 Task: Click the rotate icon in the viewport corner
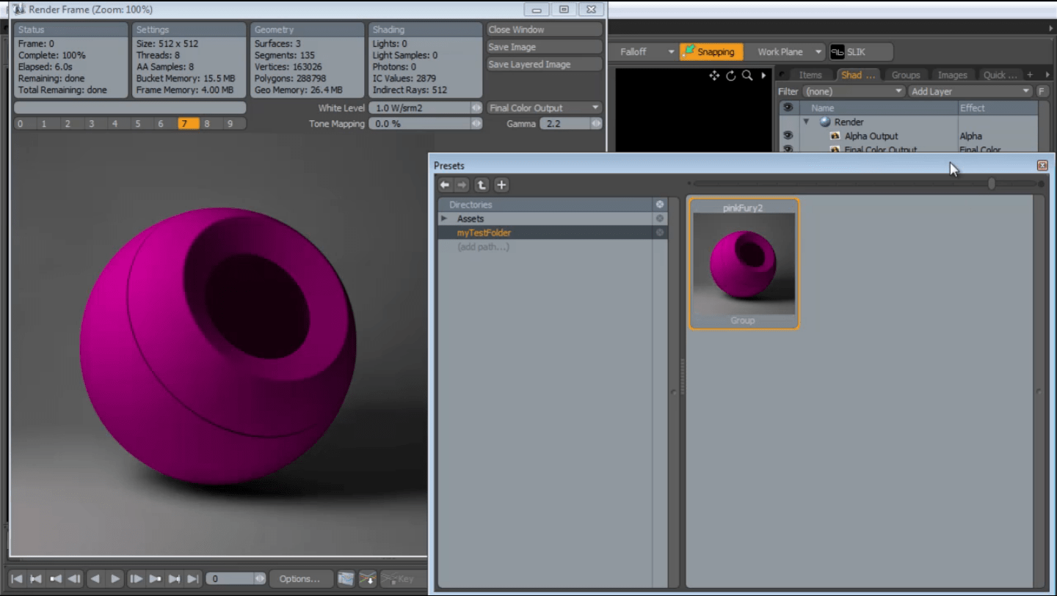[731, 76]
